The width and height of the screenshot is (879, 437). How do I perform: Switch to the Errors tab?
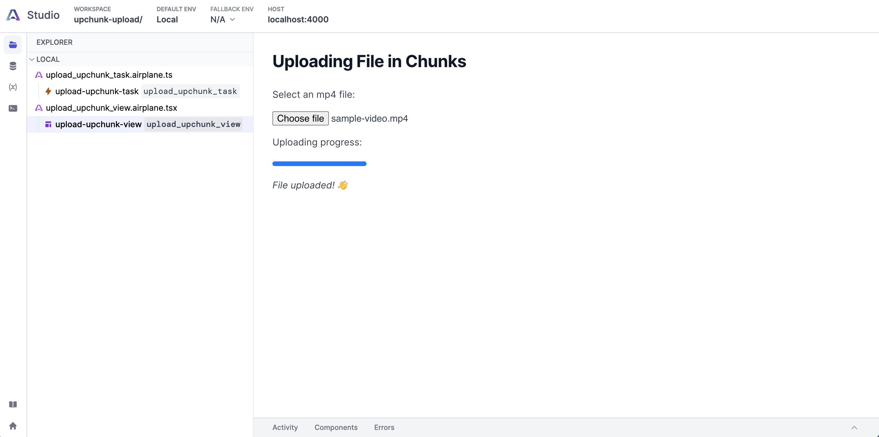pos(384,428)
